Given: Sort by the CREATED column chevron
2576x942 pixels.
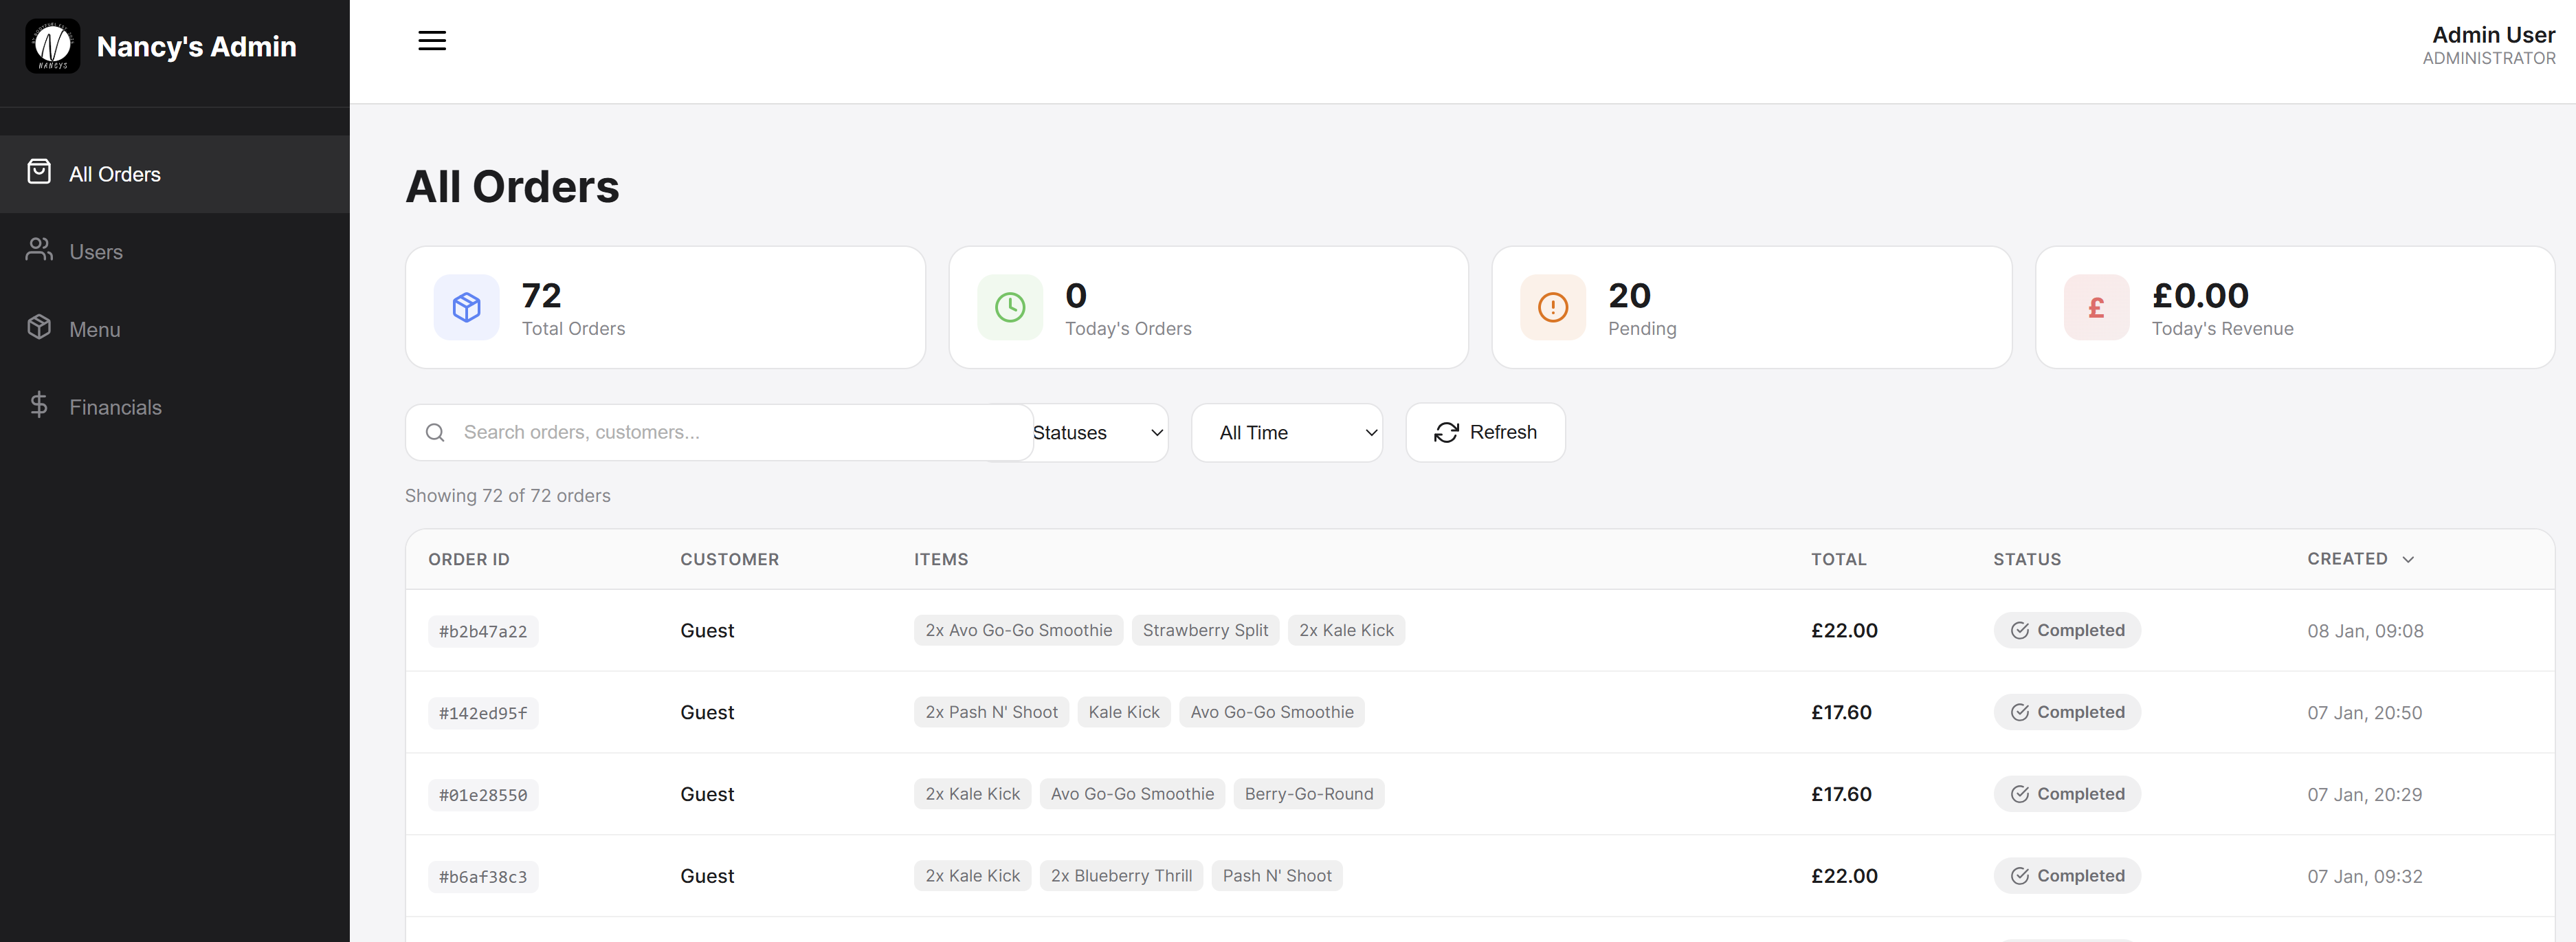Looking at the screenshot, I should coord(2408,560).
